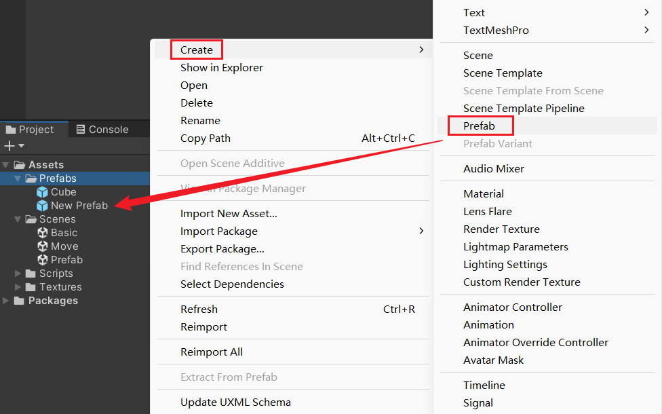This screenshot has width=662, height=414.
Task: Click the Prefab scene Unity icon
Action: pos(43,260)
